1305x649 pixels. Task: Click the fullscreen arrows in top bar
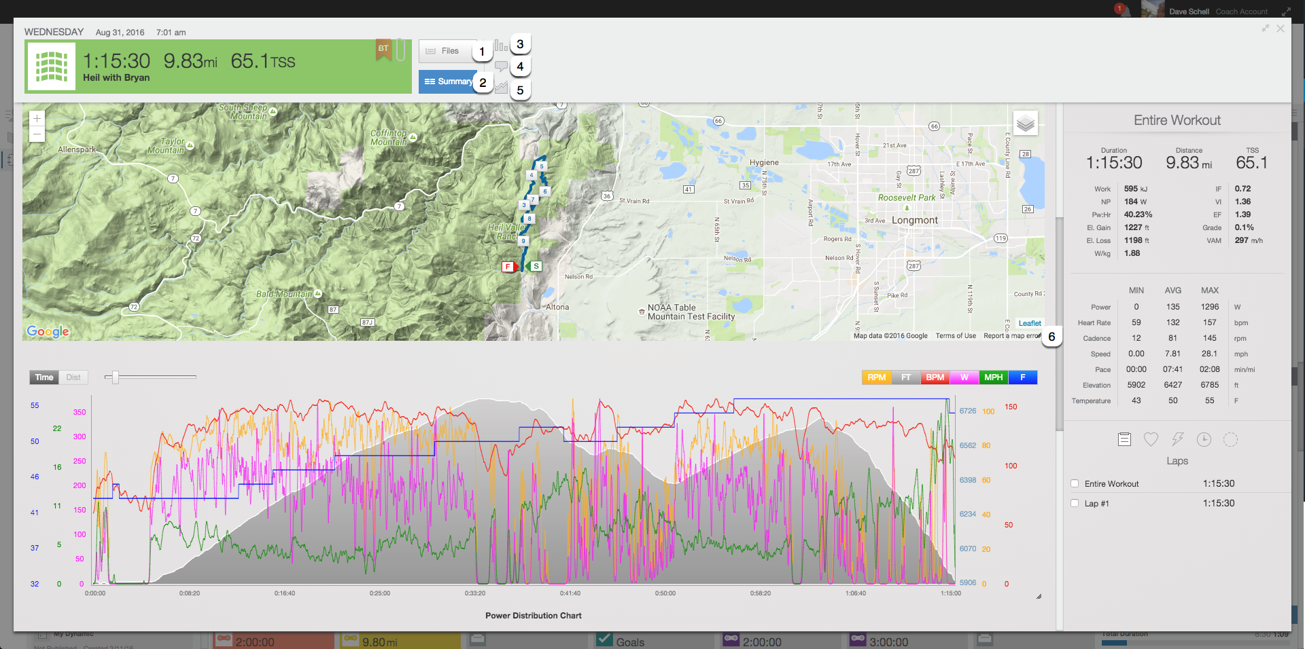point(1286,12)
